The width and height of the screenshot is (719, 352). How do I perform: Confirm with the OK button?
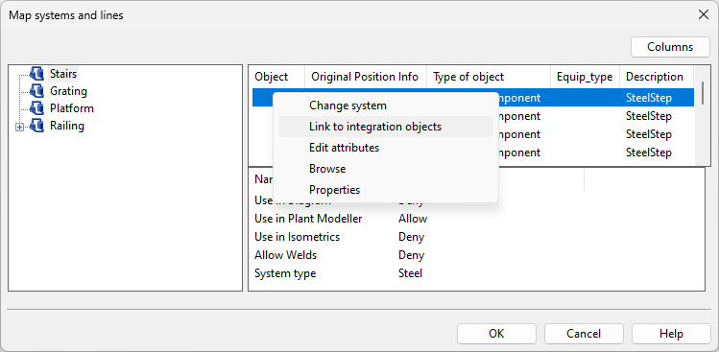tap(496, 334)
